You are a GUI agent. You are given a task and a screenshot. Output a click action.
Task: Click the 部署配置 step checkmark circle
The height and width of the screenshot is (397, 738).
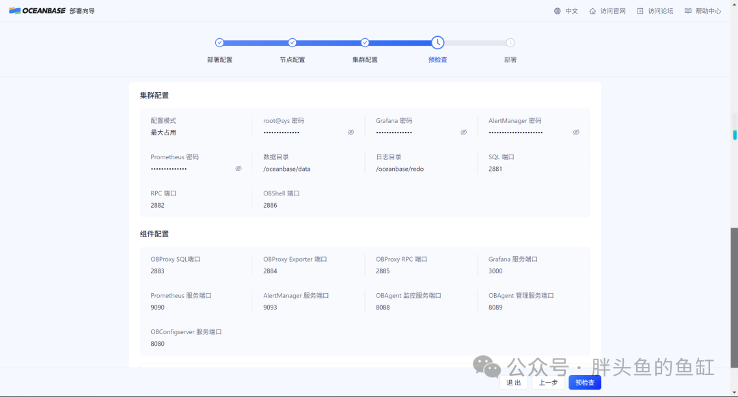(x=219, y=43)
